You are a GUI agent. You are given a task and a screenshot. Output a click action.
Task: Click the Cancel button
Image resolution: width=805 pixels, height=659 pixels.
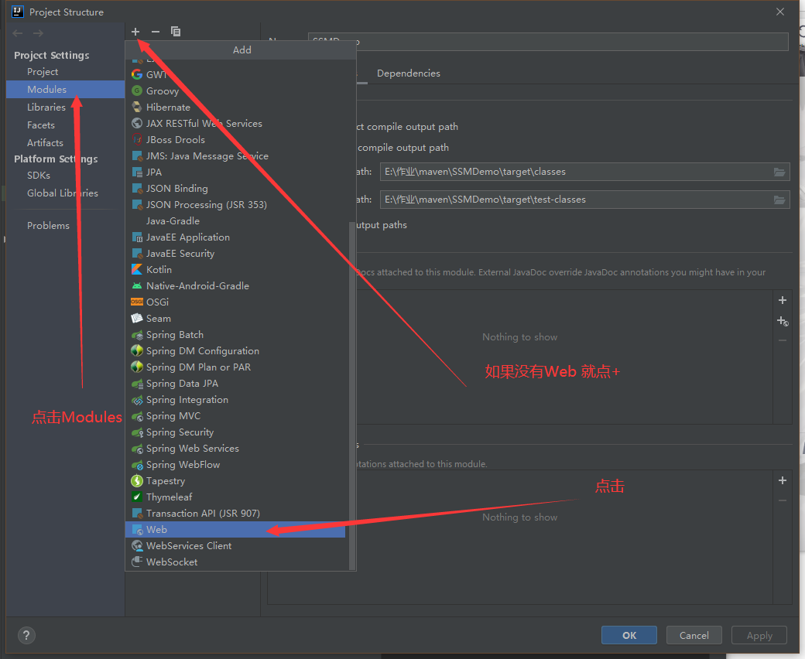[x=694, y=636]
